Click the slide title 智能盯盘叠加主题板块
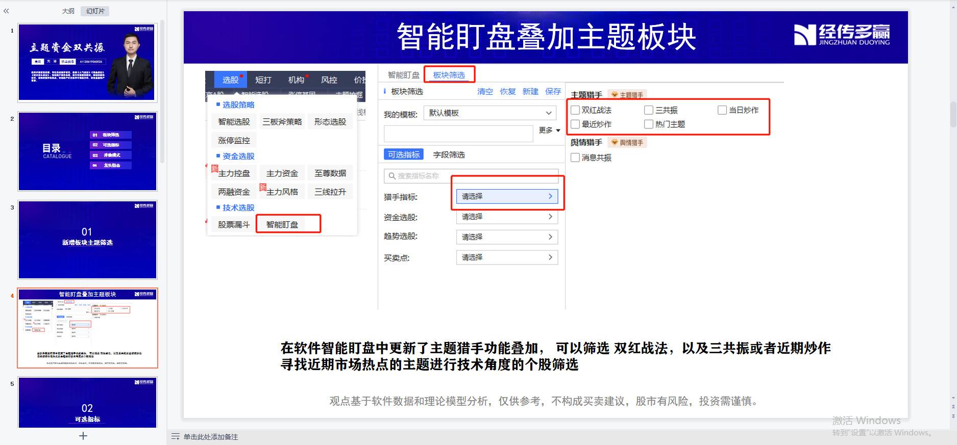 pos(546,37)
